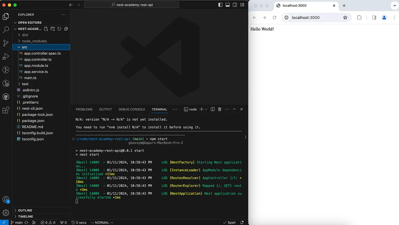Split the terminal with the split icon
The height and width of the screenshot is (225, 399).
212,109
